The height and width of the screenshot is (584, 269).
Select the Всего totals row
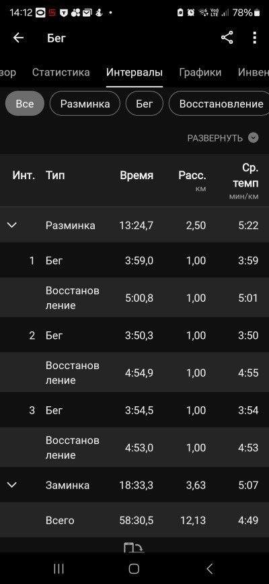click(134, 520)
